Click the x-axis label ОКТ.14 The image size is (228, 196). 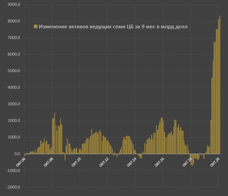(x=131, y=162)
